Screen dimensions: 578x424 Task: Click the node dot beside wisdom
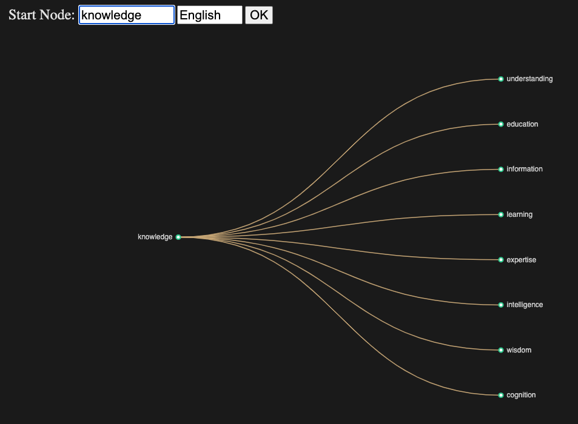(x=501, y=350)
